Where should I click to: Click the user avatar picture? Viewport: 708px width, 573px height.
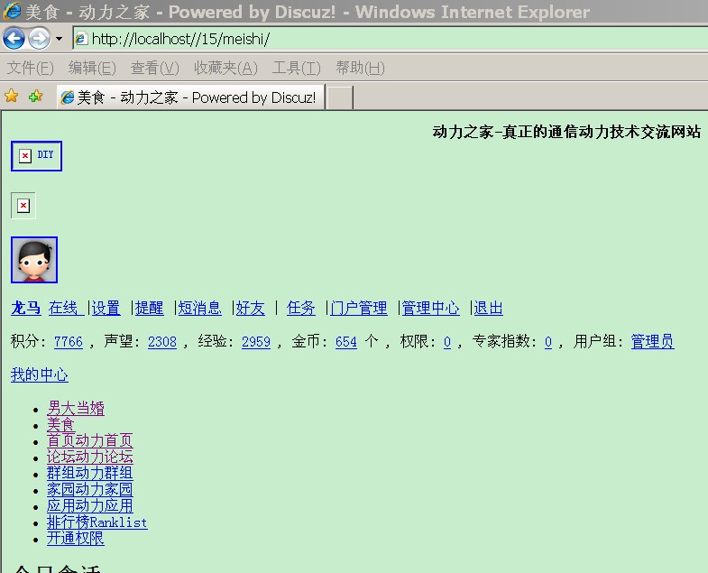click(x=34, y=260)
